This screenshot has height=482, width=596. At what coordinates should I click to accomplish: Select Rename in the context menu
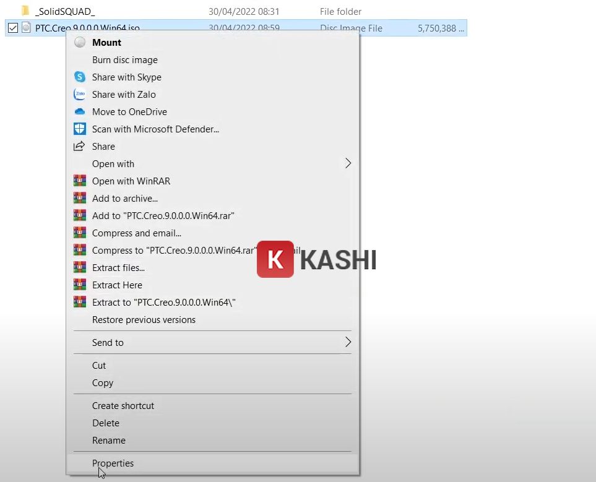coord(108,441)
